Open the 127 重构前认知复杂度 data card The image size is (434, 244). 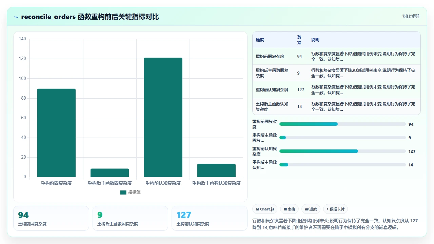(210, 218)
